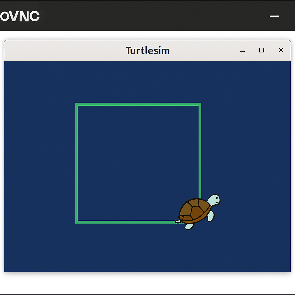Screen dimensions: 295x295
Task: Close the Turtlesim window
Action: click(281, 50)
